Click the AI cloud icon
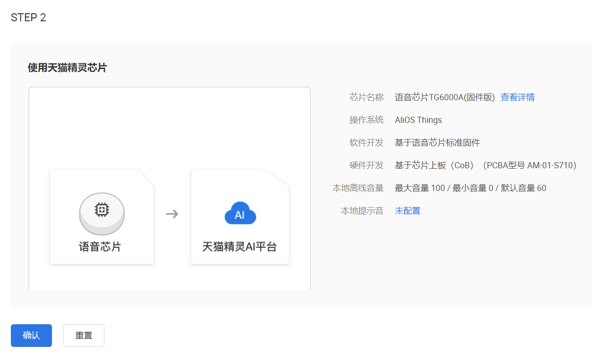 tap(240, 214)
